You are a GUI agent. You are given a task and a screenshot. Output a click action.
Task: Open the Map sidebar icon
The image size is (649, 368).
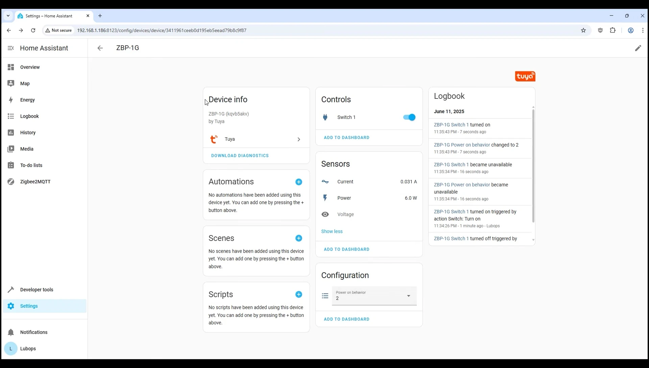tap(11, 84)
